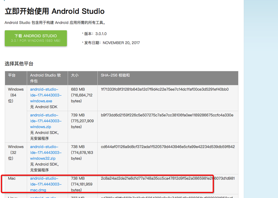Click the SHA-256 checksum starting with 1f71333fc8f

point(165,89)
